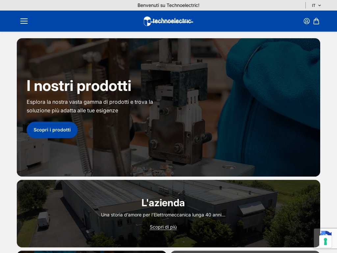
Task: Click the I nostri prodotti heading
Action: [79, 86]
